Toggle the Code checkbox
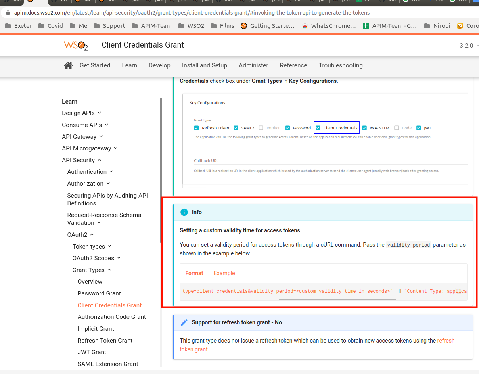Viewport: 479px width, 374px height. click(x=397, y=128)
